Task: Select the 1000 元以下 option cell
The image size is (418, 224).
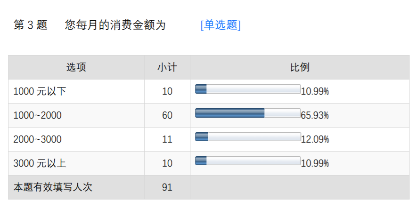Action: (40, 91)
